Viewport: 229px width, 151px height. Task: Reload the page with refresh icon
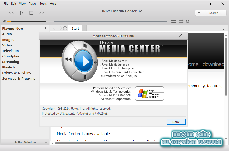pyautogui.click(x=65, y=28)
